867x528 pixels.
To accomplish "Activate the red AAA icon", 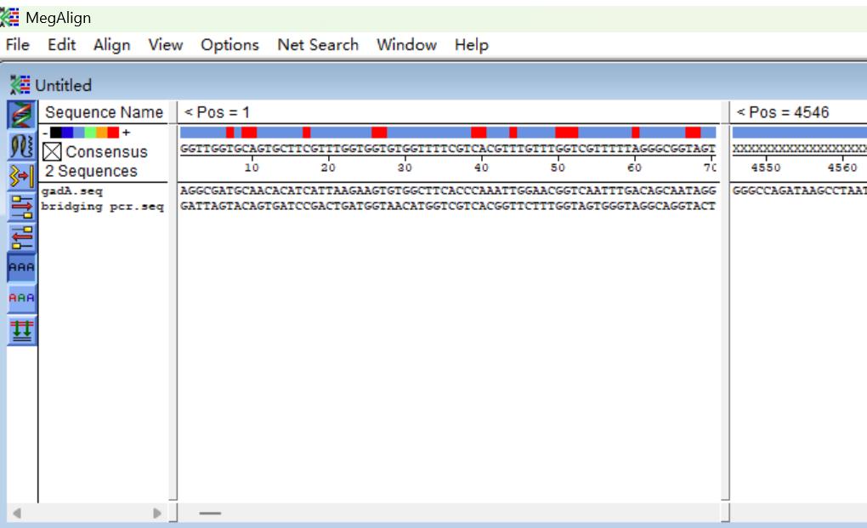I will coord(22,298).
